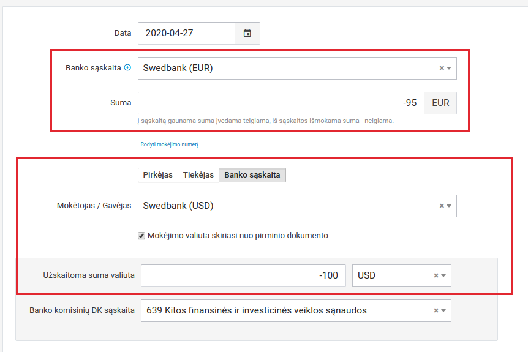Select the Banko sąskaita toggle button
The height and width of the screenshot is (352, 528).
tap(252, 175)
